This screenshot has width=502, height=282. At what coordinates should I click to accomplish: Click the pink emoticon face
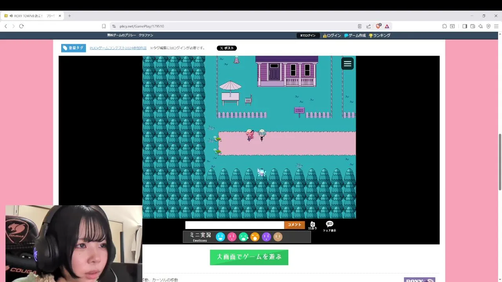(232, 237)
